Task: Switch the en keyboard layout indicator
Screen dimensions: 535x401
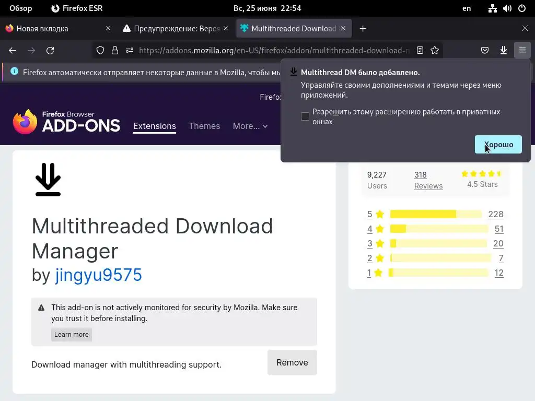Action: click(467, 8)
